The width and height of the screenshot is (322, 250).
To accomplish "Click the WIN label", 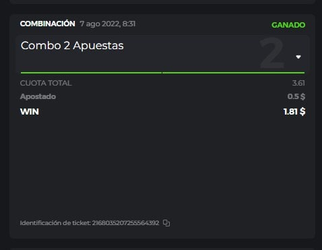I will click(30, 112).
